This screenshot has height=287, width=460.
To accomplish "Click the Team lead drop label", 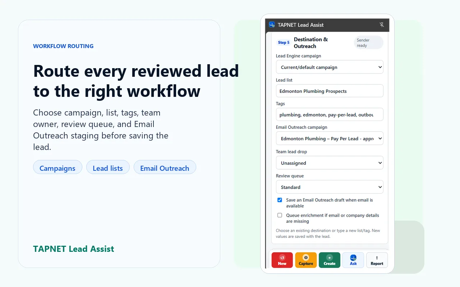I will [291, 152].
